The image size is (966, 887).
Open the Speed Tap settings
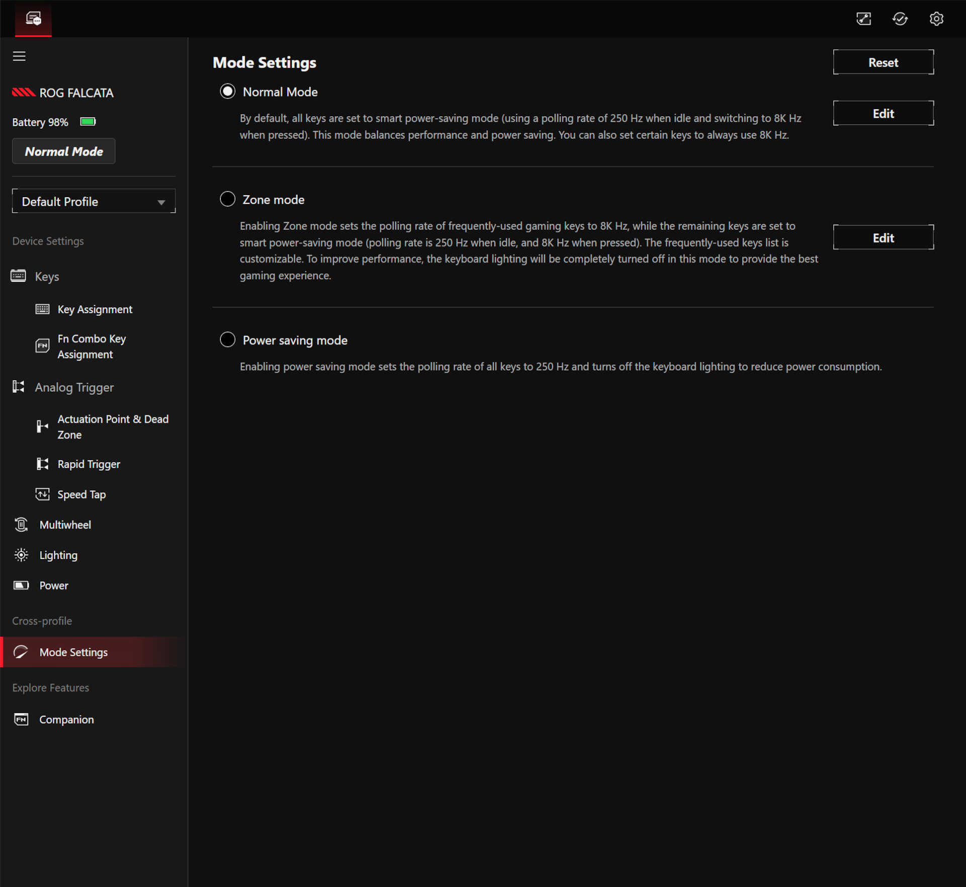pos(81,494)
